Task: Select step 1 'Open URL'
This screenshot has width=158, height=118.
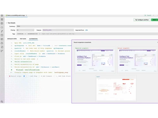Action: (x=24, y=43)
